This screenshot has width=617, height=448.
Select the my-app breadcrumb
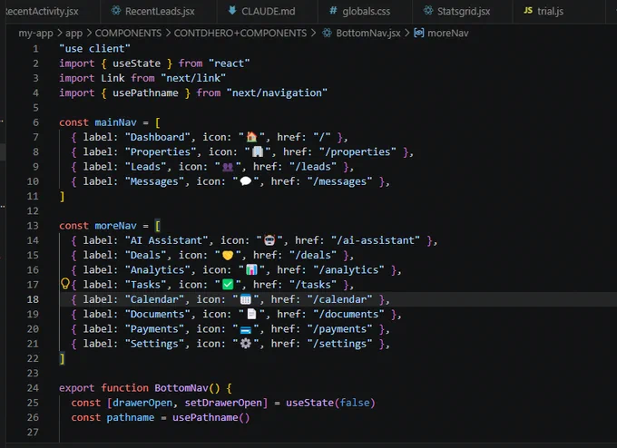click(35, 33)
